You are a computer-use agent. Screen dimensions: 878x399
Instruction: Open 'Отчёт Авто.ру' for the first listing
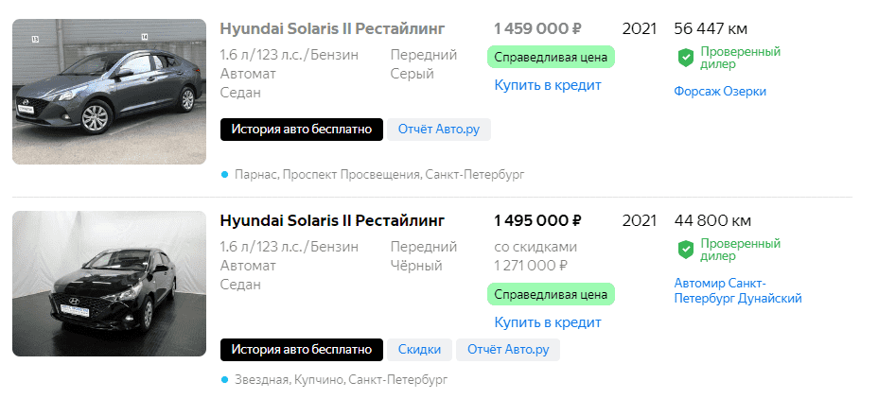[x=439, y=130]
